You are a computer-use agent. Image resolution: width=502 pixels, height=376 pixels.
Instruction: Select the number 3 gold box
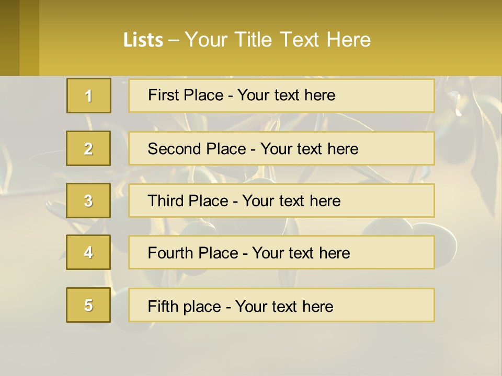tap(88, 201)
